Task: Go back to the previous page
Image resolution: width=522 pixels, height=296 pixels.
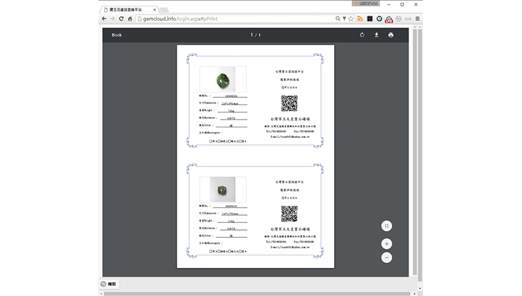Action: [x=105, y=19]
